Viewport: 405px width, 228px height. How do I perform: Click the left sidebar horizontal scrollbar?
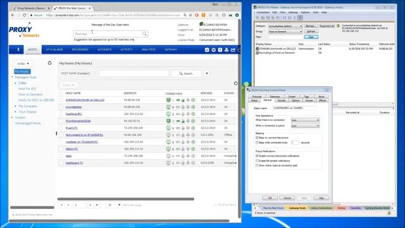click(32, 207)
